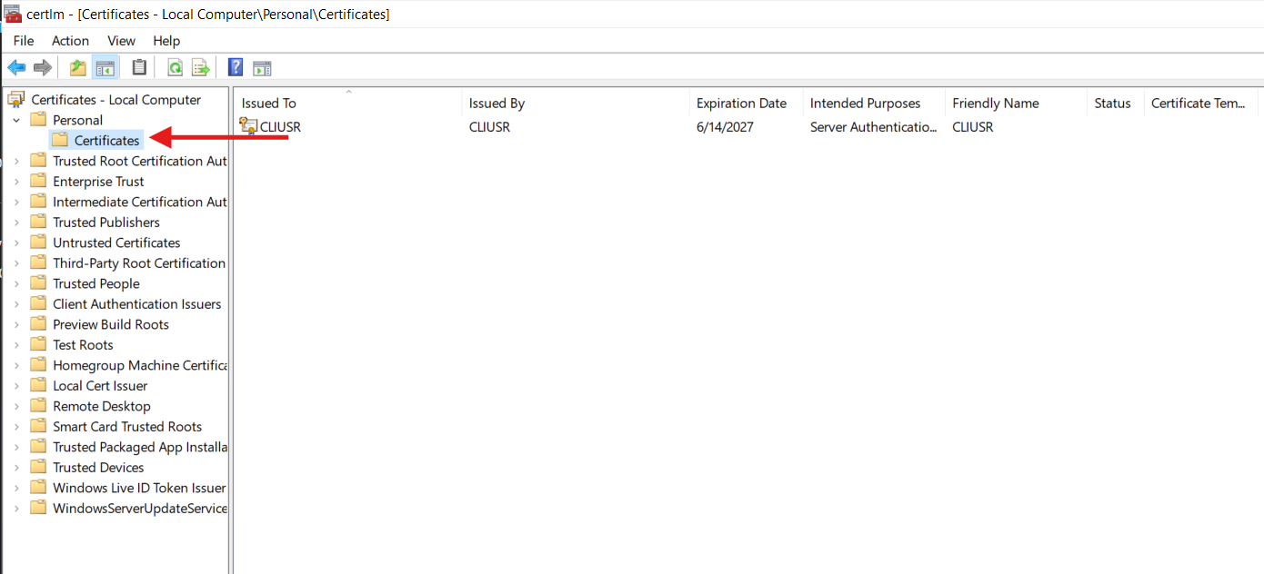Expand the Test Roots node

pyautogui.click(x=16, y=345)
